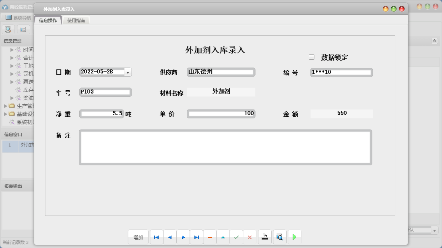This screenshot has width=442, height=248.
Task: Open the combo box at the bottom right
Action: pos(434,230)
